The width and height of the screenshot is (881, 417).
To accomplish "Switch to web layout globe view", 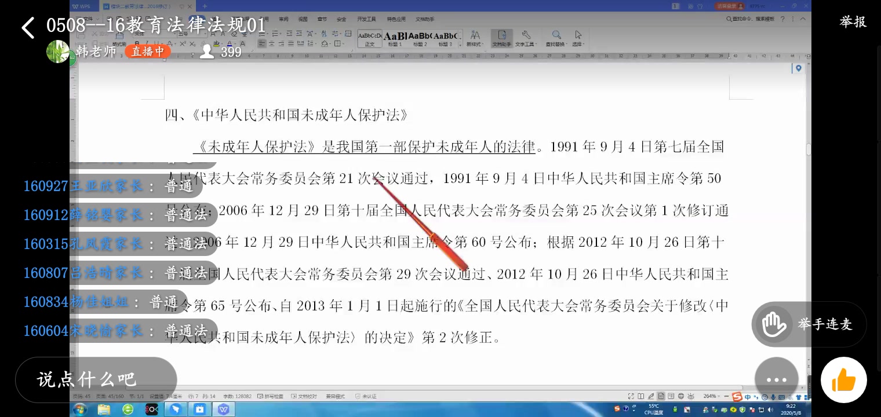I will 681,396.
